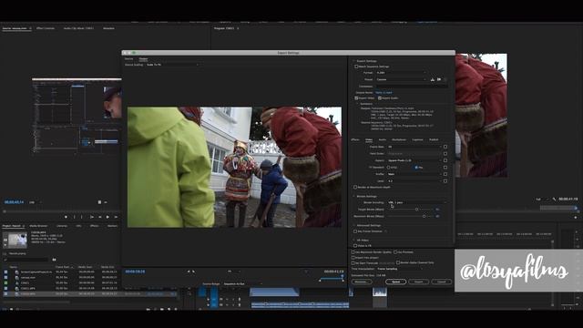Toggle the Video Is VR checkbox
Viewport: 583px width, 328px height.
355,246
